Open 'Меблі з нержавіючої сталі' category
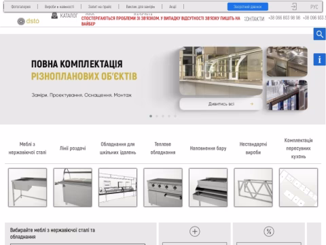Screen dimensions: 326x245 point(27,148)
